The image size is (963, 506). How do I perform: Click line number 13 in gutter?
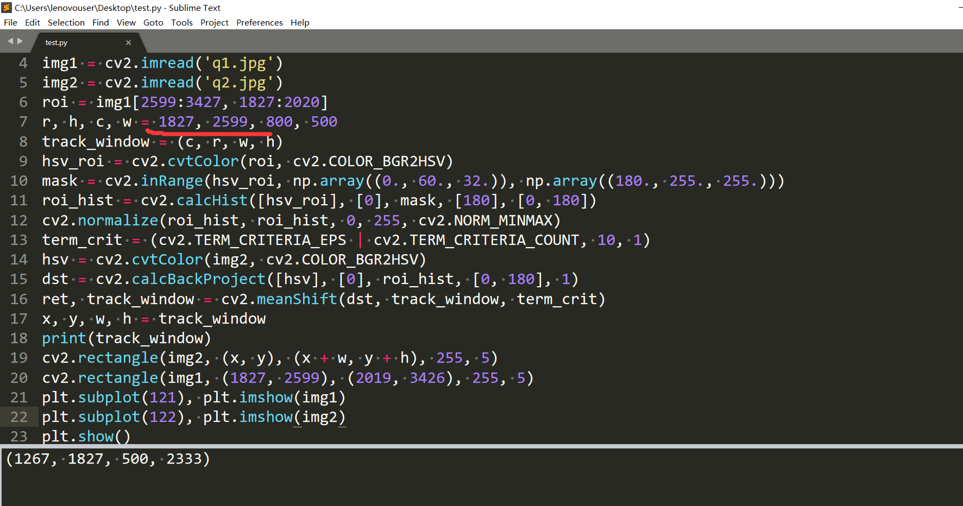tap(18, 240)
